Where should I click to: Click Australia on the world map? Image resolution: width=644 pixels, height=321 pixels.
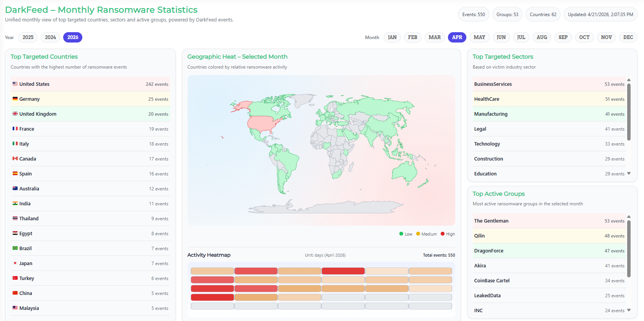point(405,172)
